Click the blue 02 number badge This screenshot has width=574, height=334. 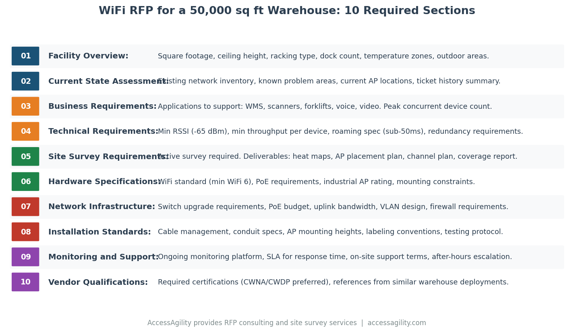[25, 81]
